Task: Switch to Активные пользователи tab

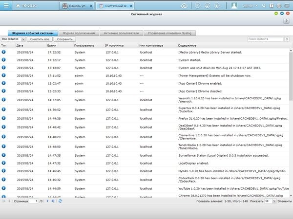Action: coord(121,33)
